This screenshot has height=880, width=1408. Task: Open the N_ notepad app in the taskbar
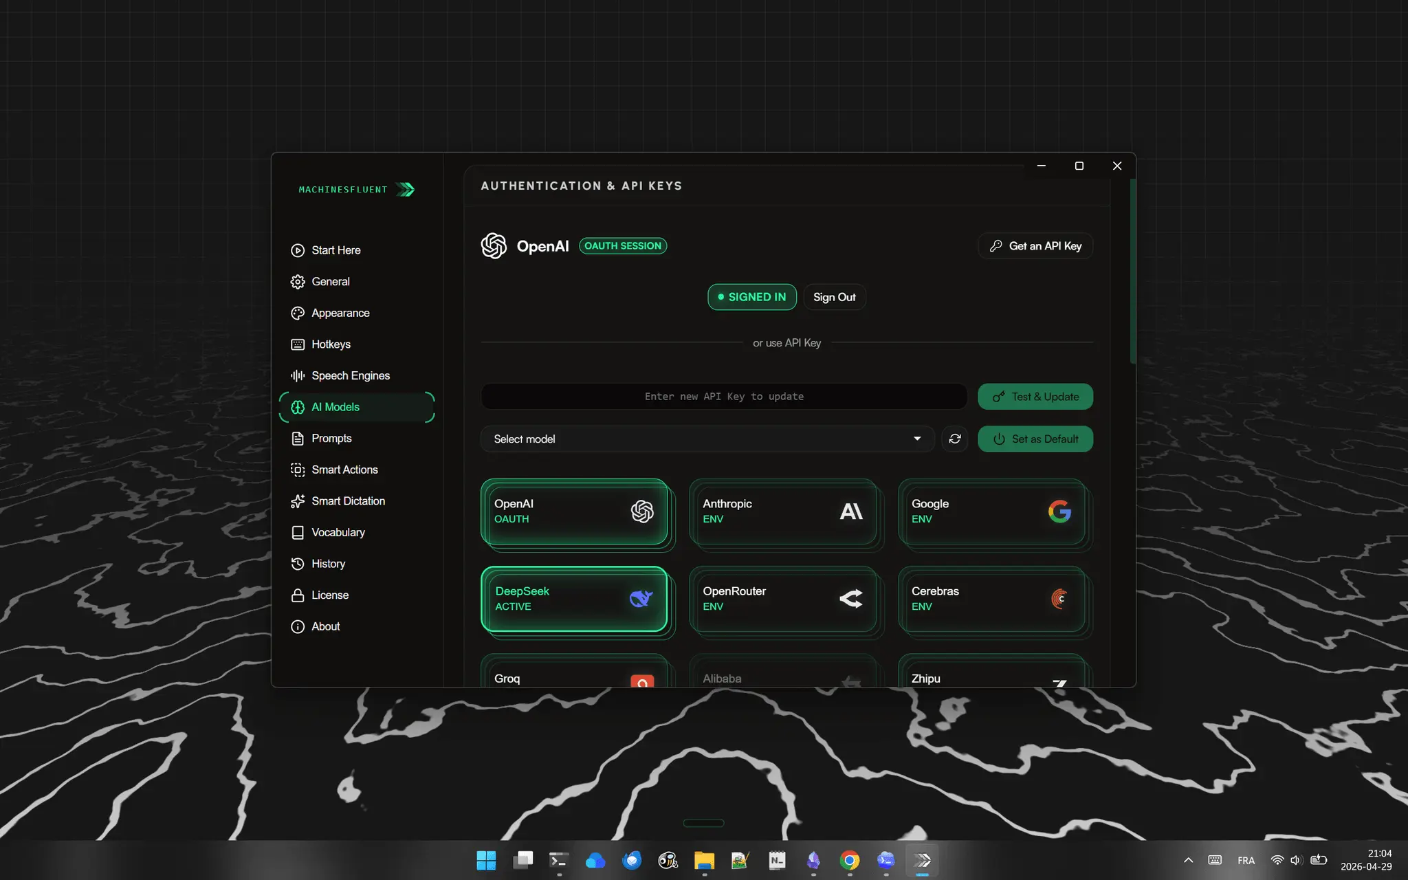tap(777, 860)
